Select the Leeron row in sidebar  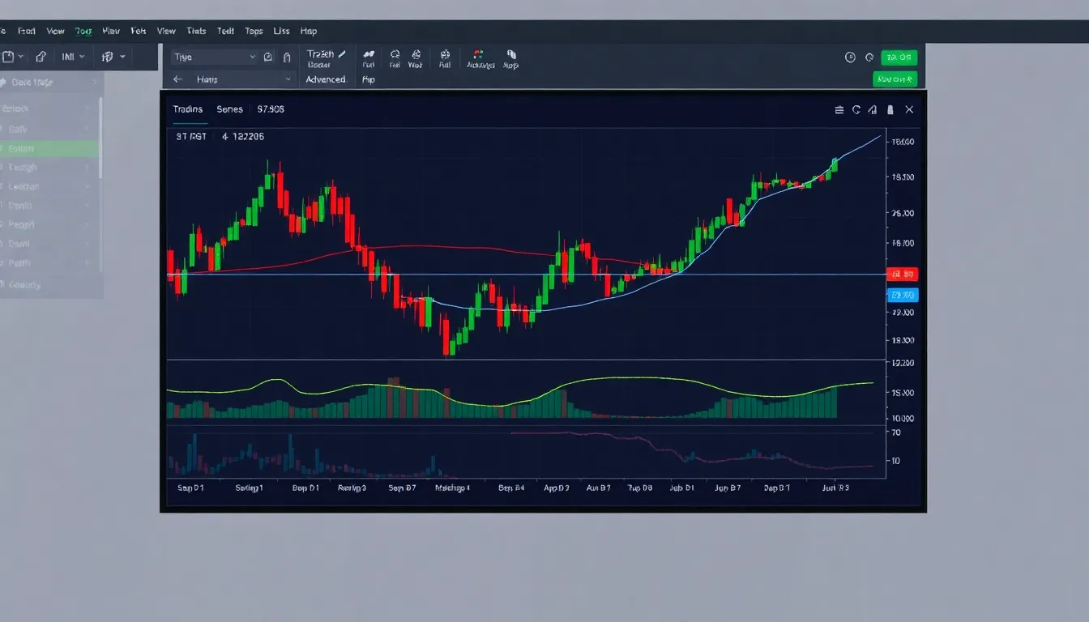(49, 186)
